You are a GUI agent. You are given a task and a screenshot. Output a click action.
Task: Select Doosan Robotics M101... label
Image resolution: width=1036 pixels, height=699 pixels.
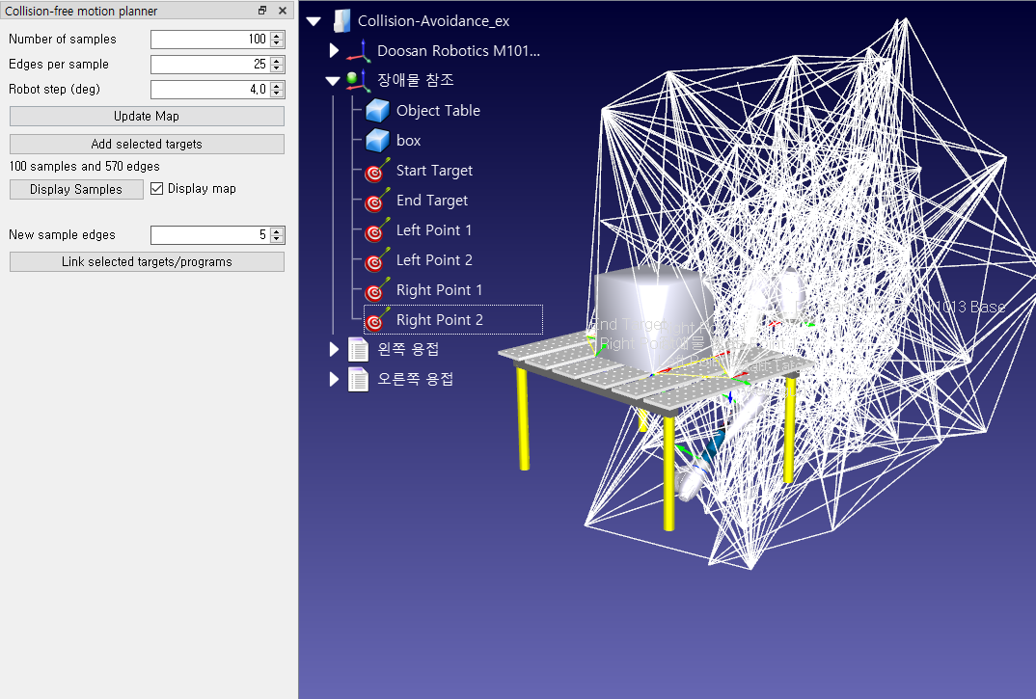pos(458,51)
